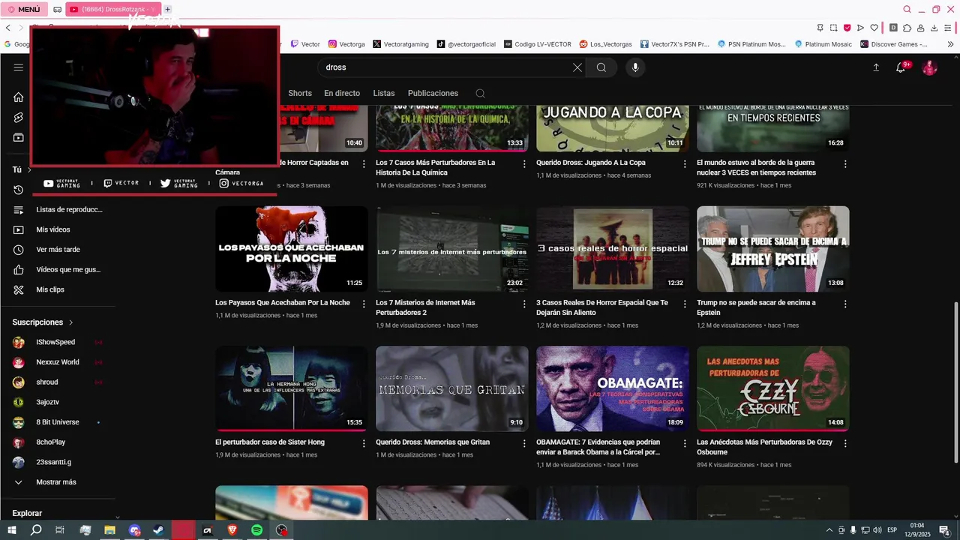Switch to Listas channel tab
The width and height of the screenshot is (960, 540).
384,94
